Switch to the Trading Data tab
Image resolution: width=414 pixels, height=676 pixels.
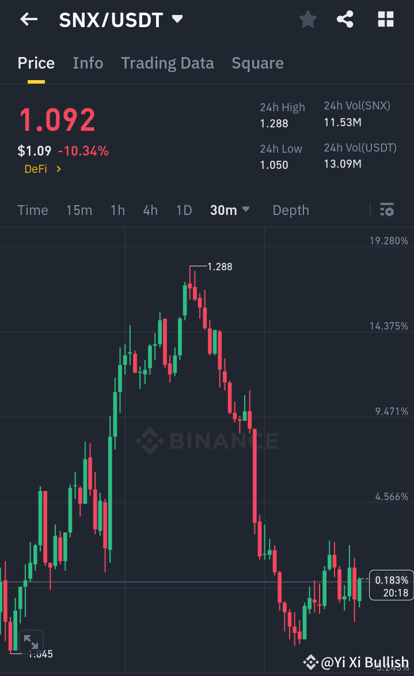point(167,63)
